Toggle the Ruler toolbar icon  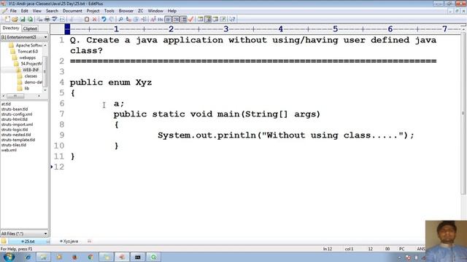184,20
